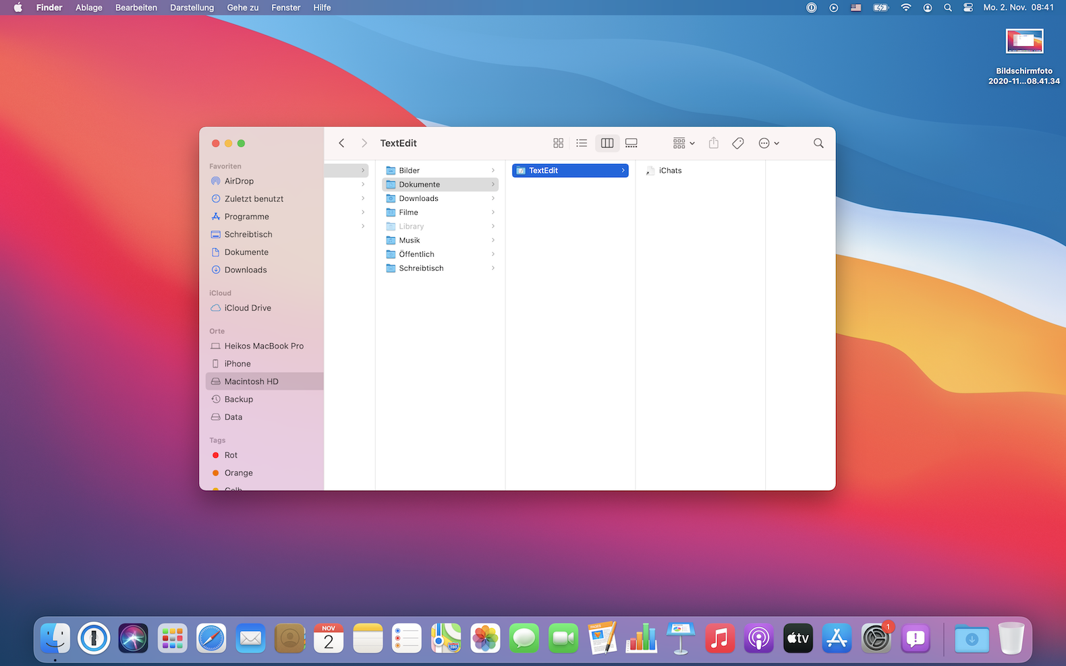This screenshot has width=1066, height=666.
Task: Open the Finder search magnifier
Action: (x=818, y=143)
